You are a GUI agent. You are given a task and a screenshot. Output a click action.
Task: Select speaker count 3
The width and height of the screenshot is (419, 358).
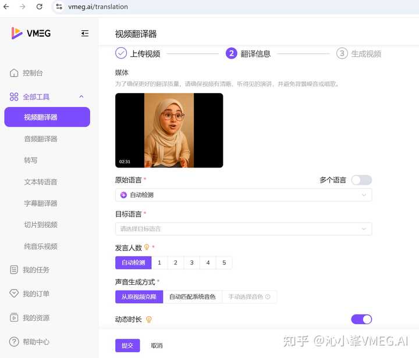point(191,263)
